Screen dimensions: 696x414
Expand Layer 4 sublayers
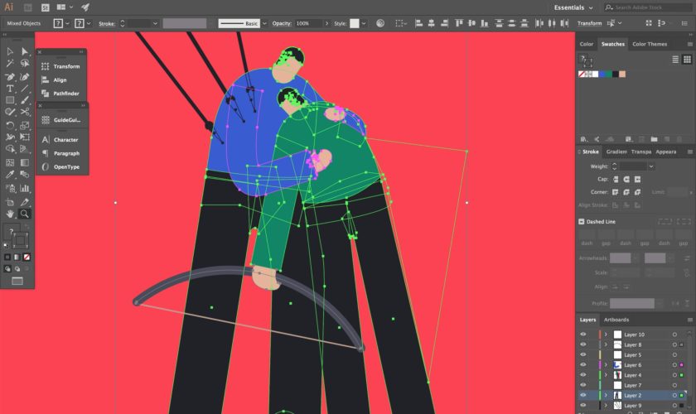[606, 375]
